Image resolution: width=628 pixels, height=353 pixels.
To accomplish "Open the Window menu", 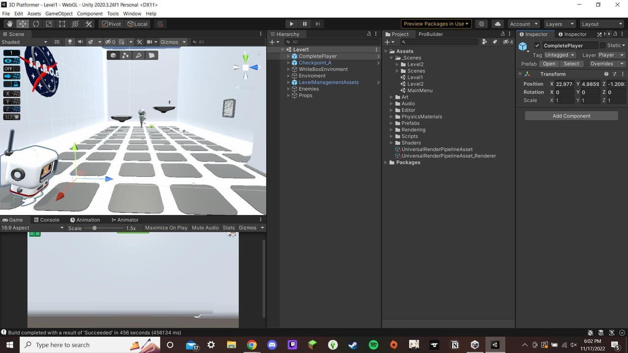I will 132,14.
